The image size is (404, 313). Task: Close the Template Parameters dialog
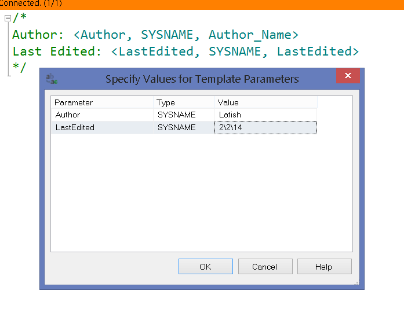[x=348, y=76]
